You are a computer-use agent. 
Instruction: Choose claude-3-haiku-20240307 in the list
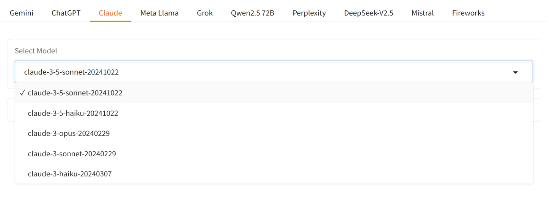(x=70, y=174)
